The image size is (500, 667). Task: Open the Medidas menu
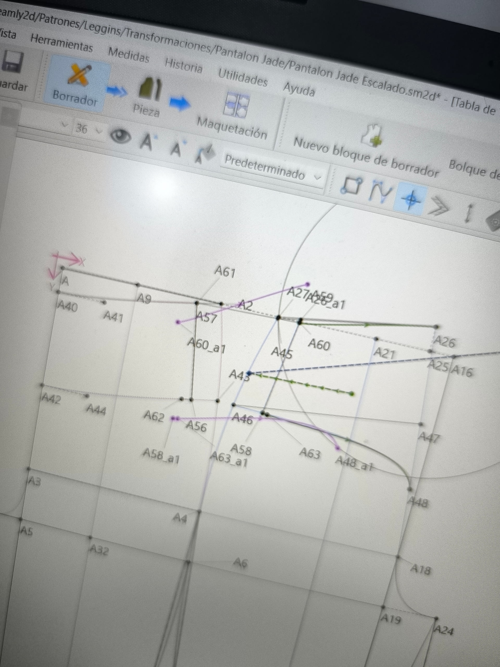pyautogui.click(x=128, y=54)
